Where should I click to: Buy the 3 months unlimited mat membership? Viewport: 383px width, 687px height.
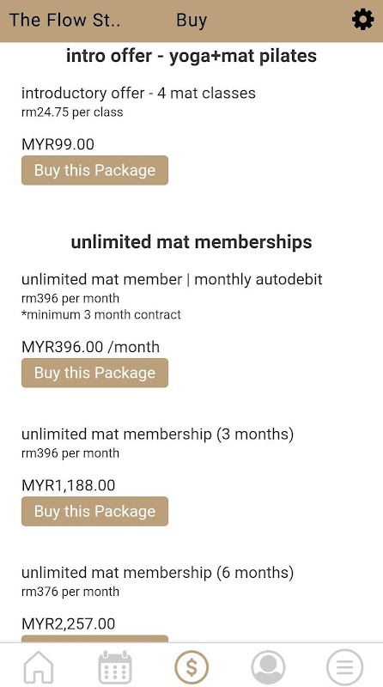[94, 511]
